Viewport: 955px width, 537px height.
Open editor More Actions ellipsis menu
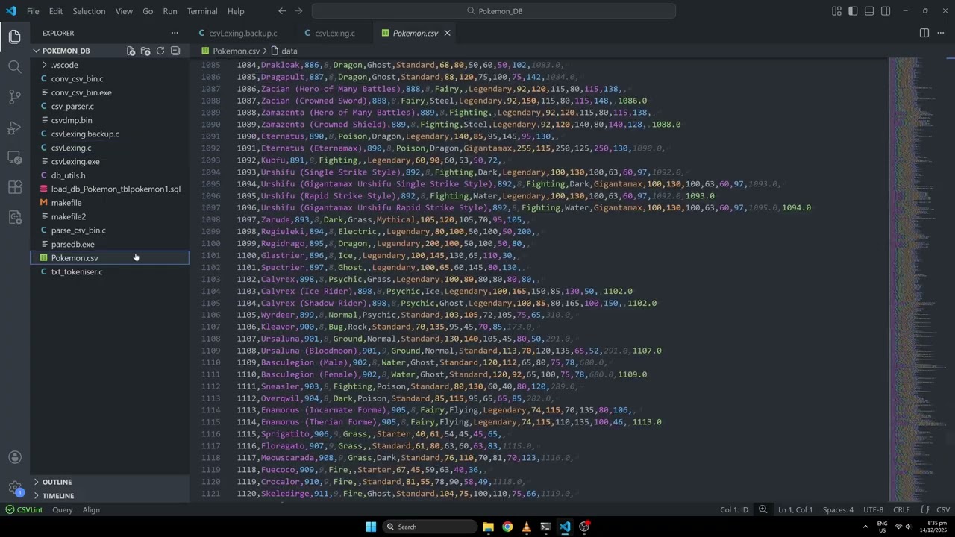[941, 33]
